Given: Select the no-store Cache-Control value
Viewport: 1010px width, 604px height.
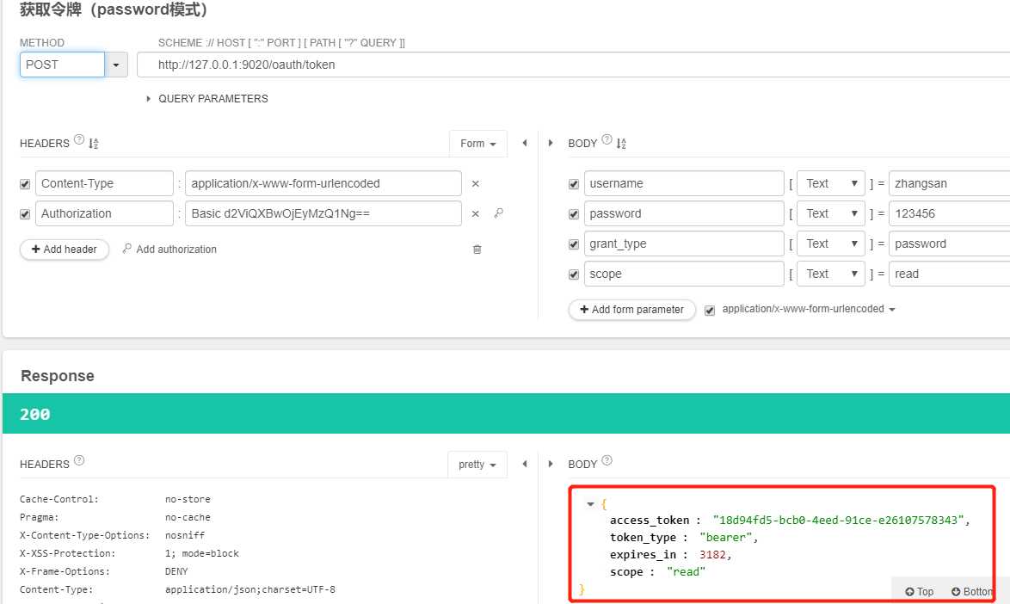Looking at the screenshot, I should click(x=188, y=499).
